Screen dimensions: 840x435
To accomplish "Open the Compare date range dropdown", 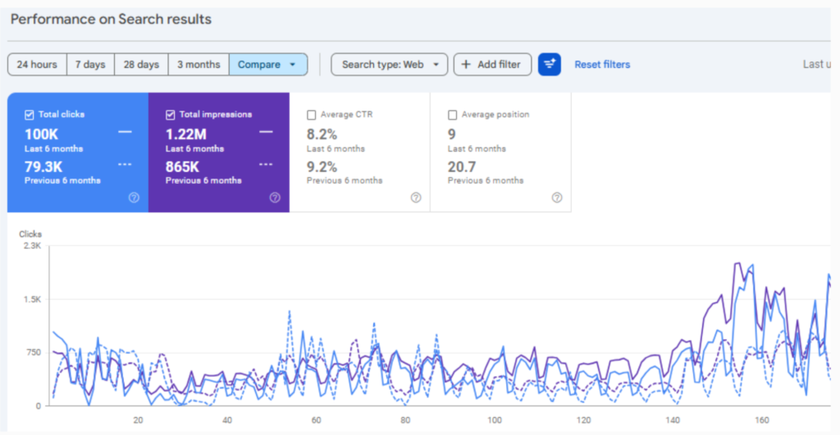I will 268,65.
